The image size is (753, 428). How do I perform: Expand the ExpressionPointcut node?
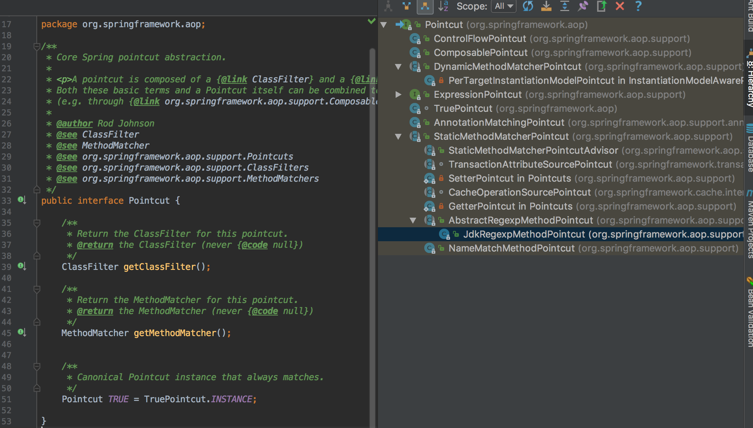click(398, 95)
